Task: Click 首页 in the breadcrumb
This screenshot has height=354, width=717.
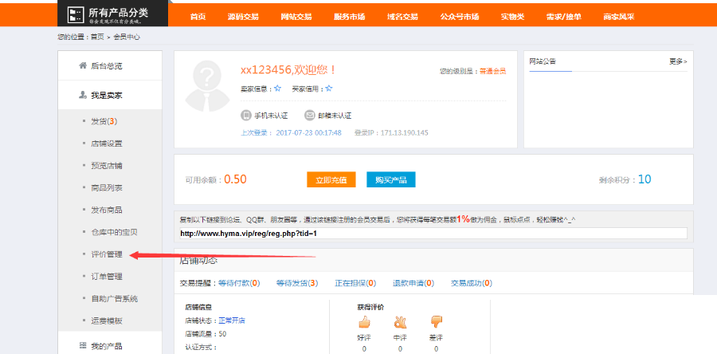Action: point(97,37)
